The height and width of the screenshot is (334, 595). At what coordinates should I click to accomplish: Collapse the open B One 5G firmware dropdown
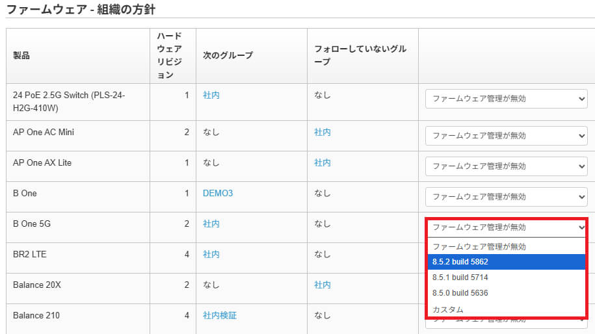506,227
